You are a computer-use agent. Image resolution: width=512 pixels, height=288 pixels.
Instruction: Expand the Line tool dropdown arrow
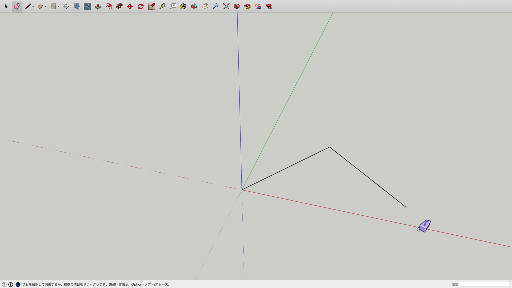click(x=33, y=6)
